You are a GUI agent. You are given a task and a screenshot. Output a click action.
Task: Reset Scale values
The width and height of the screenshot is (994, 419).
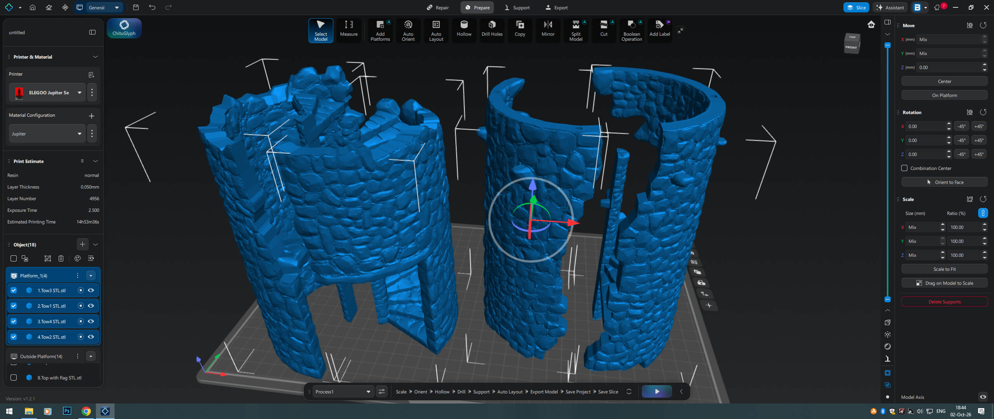[x=983, y=199]
